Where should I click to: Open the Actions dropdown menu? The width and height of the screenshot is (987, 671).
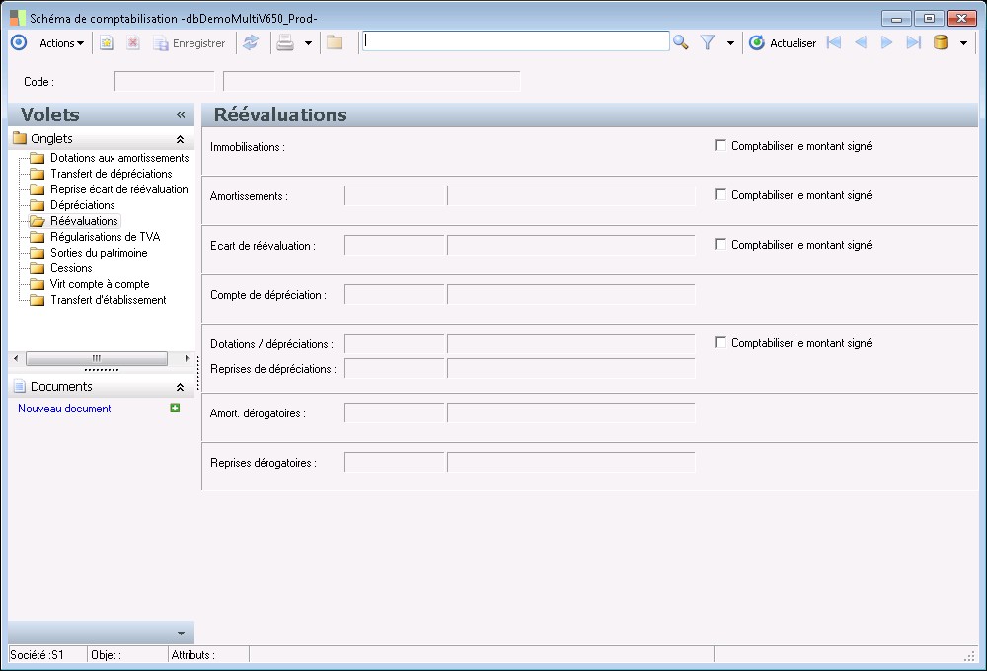point(61,43)
